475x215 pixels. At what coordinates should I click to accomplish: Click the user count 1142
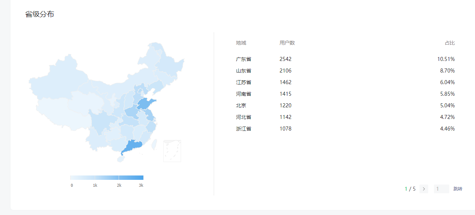coord(286,117)
